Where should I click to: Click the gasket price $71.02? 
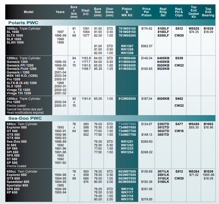[194, 175]
